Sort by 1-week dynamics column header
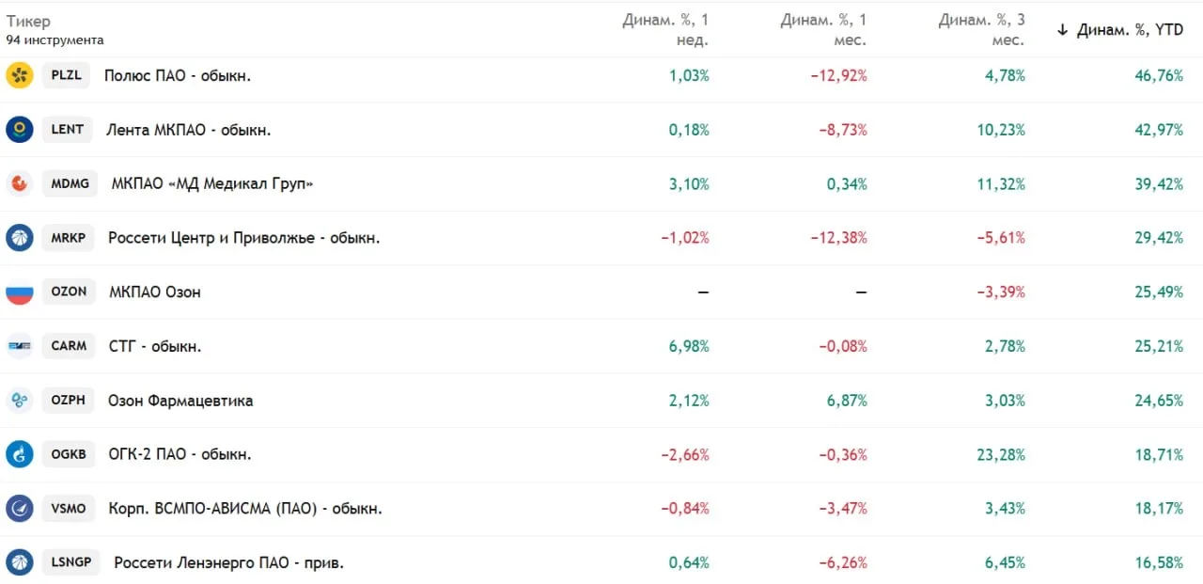The width and height of the screenshot is (1203, 584). click(665, 30)
